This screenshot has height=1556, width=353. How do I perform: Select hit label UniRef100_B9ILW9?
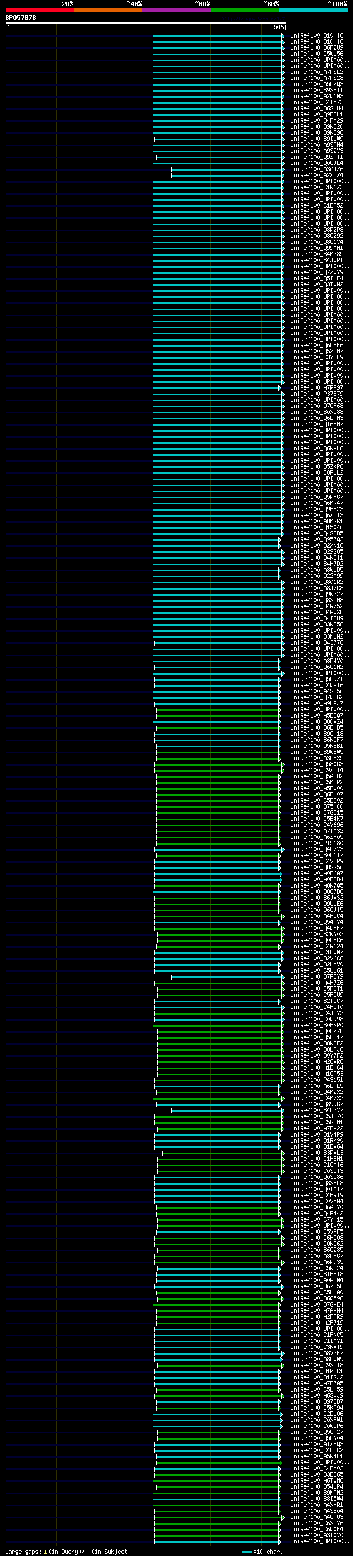317,139
